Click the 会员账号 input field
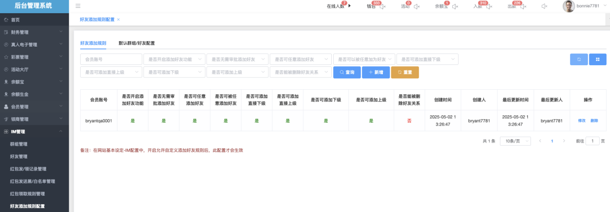610x212 pixels. tap(111, 59)
